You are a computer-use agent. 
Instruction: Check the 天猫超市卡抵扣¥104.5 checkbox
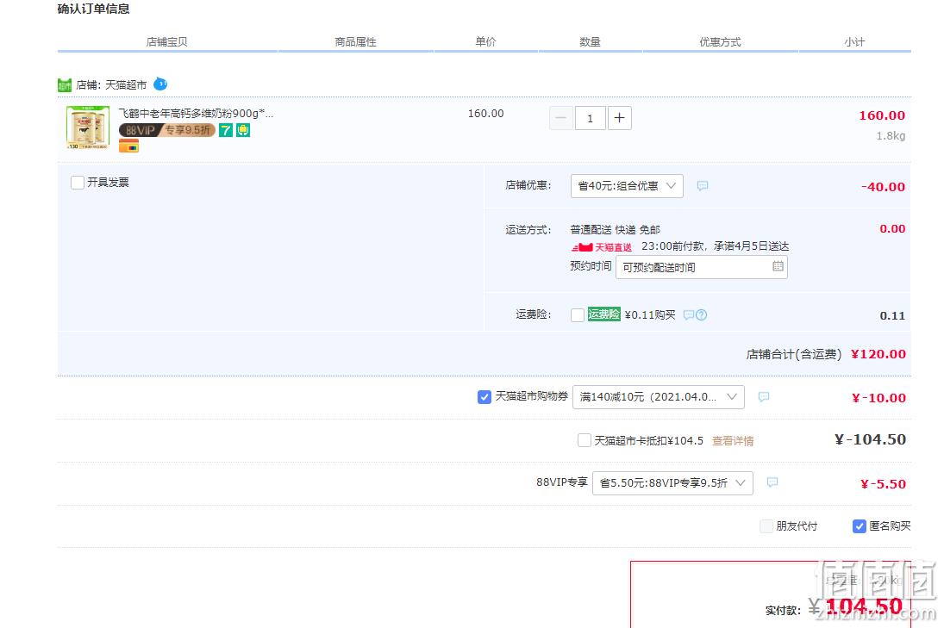point(584,440)
